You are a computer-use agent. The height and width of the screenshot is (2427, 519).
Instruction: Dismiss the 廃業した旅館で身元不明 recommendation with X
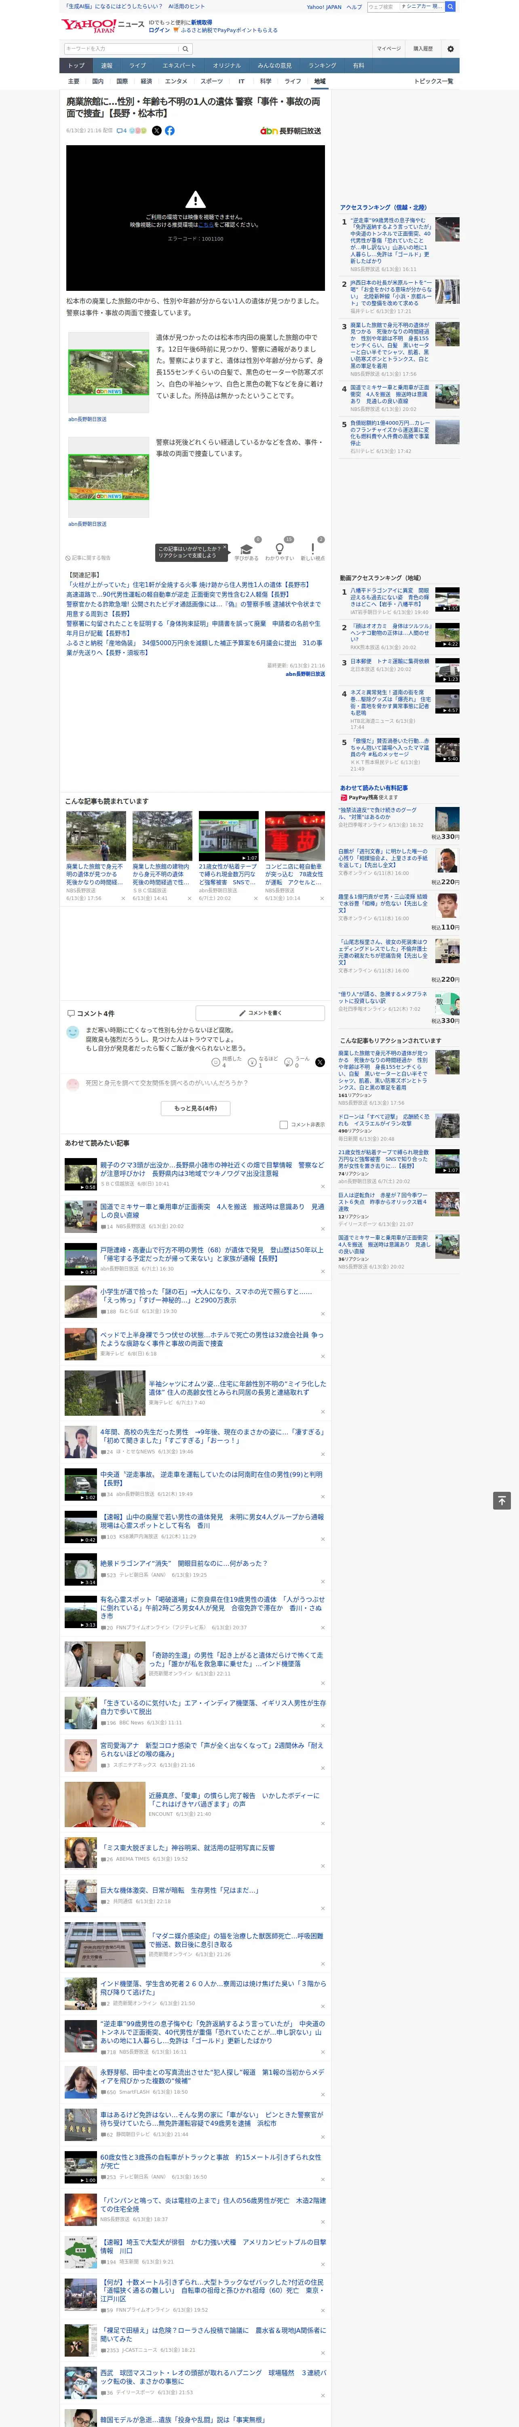[122, 899]
